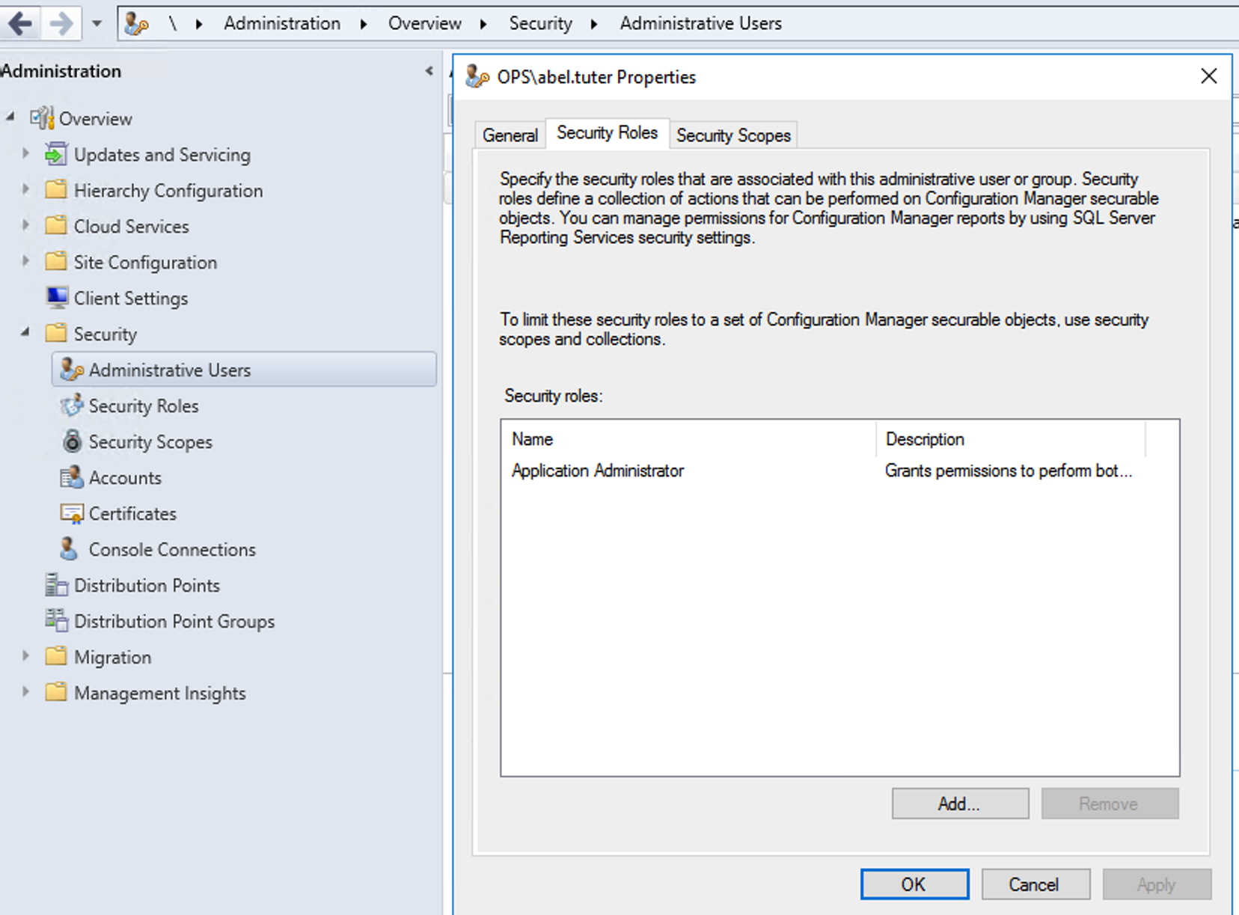Open the arrow after Administration breadcrumb
1239x915 pixels.
point(364,24)
